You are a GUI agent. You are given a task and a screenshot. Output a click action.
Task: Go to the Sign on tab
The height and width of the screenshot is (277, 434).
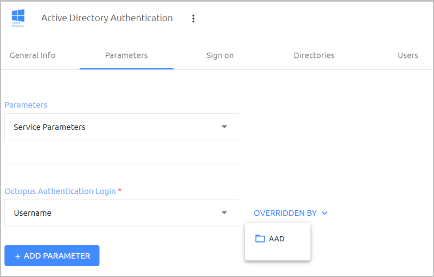(x=220, y=55)
